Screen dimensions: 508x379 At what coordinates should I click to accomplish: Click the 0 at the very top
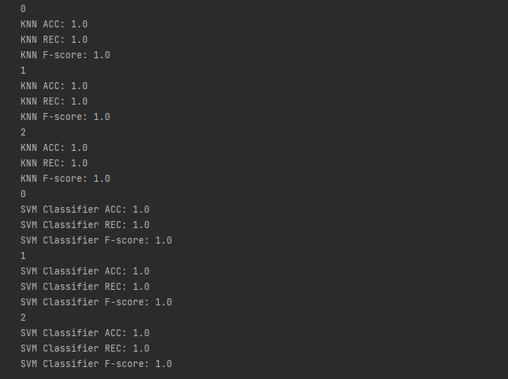coord(23,9)
